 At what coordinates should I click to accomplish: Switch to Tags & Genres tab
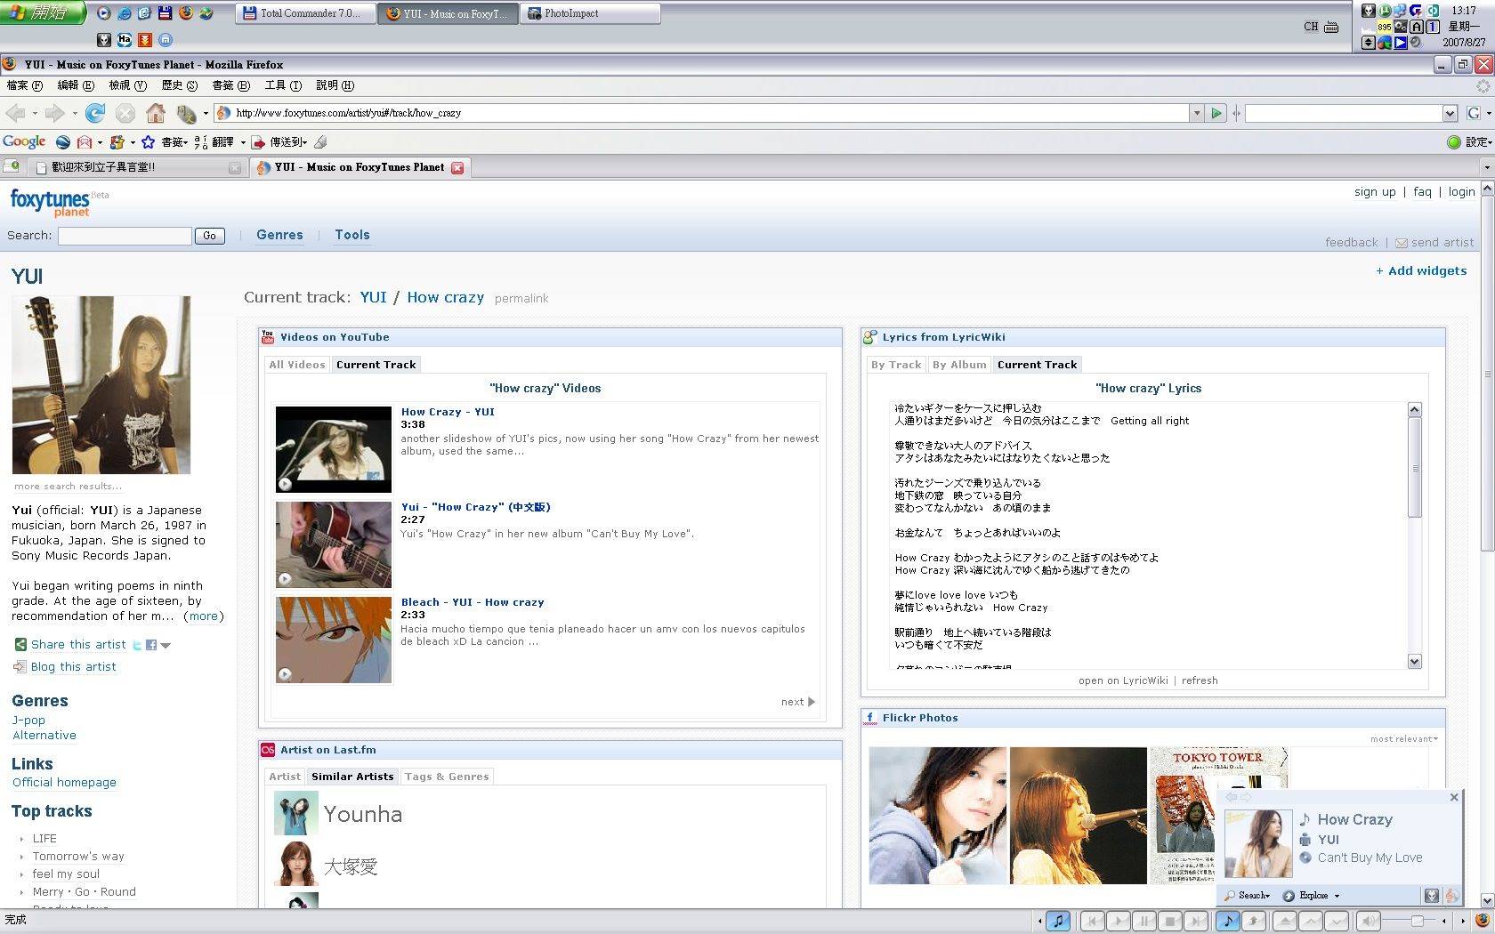click(447, 777)
